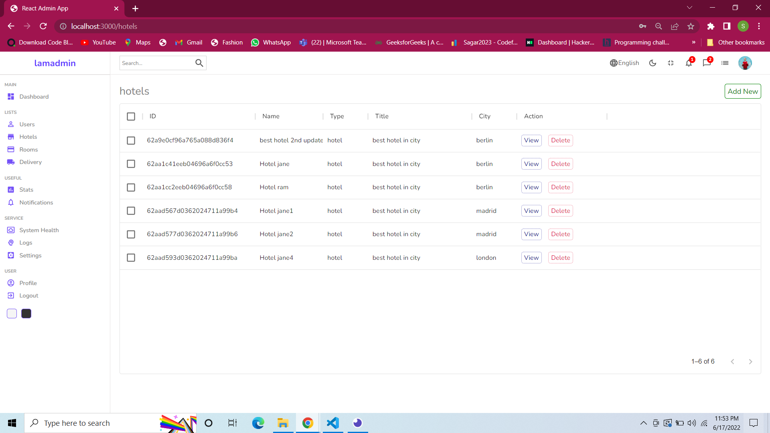Navigate to the Rooms list

pyautogui.click(x=28, y=149)
